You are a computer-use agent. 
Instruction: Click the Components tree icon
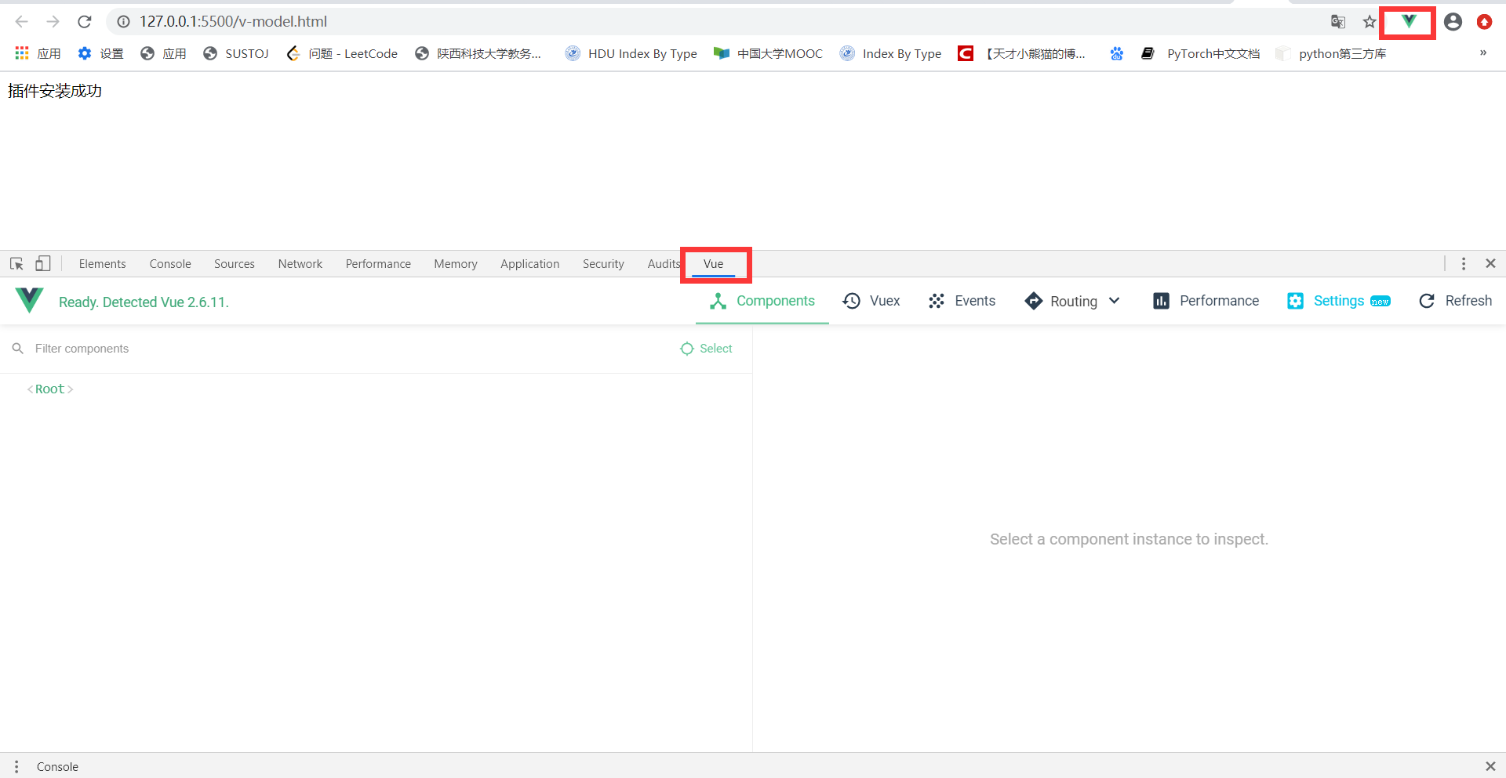pos(718,301)
